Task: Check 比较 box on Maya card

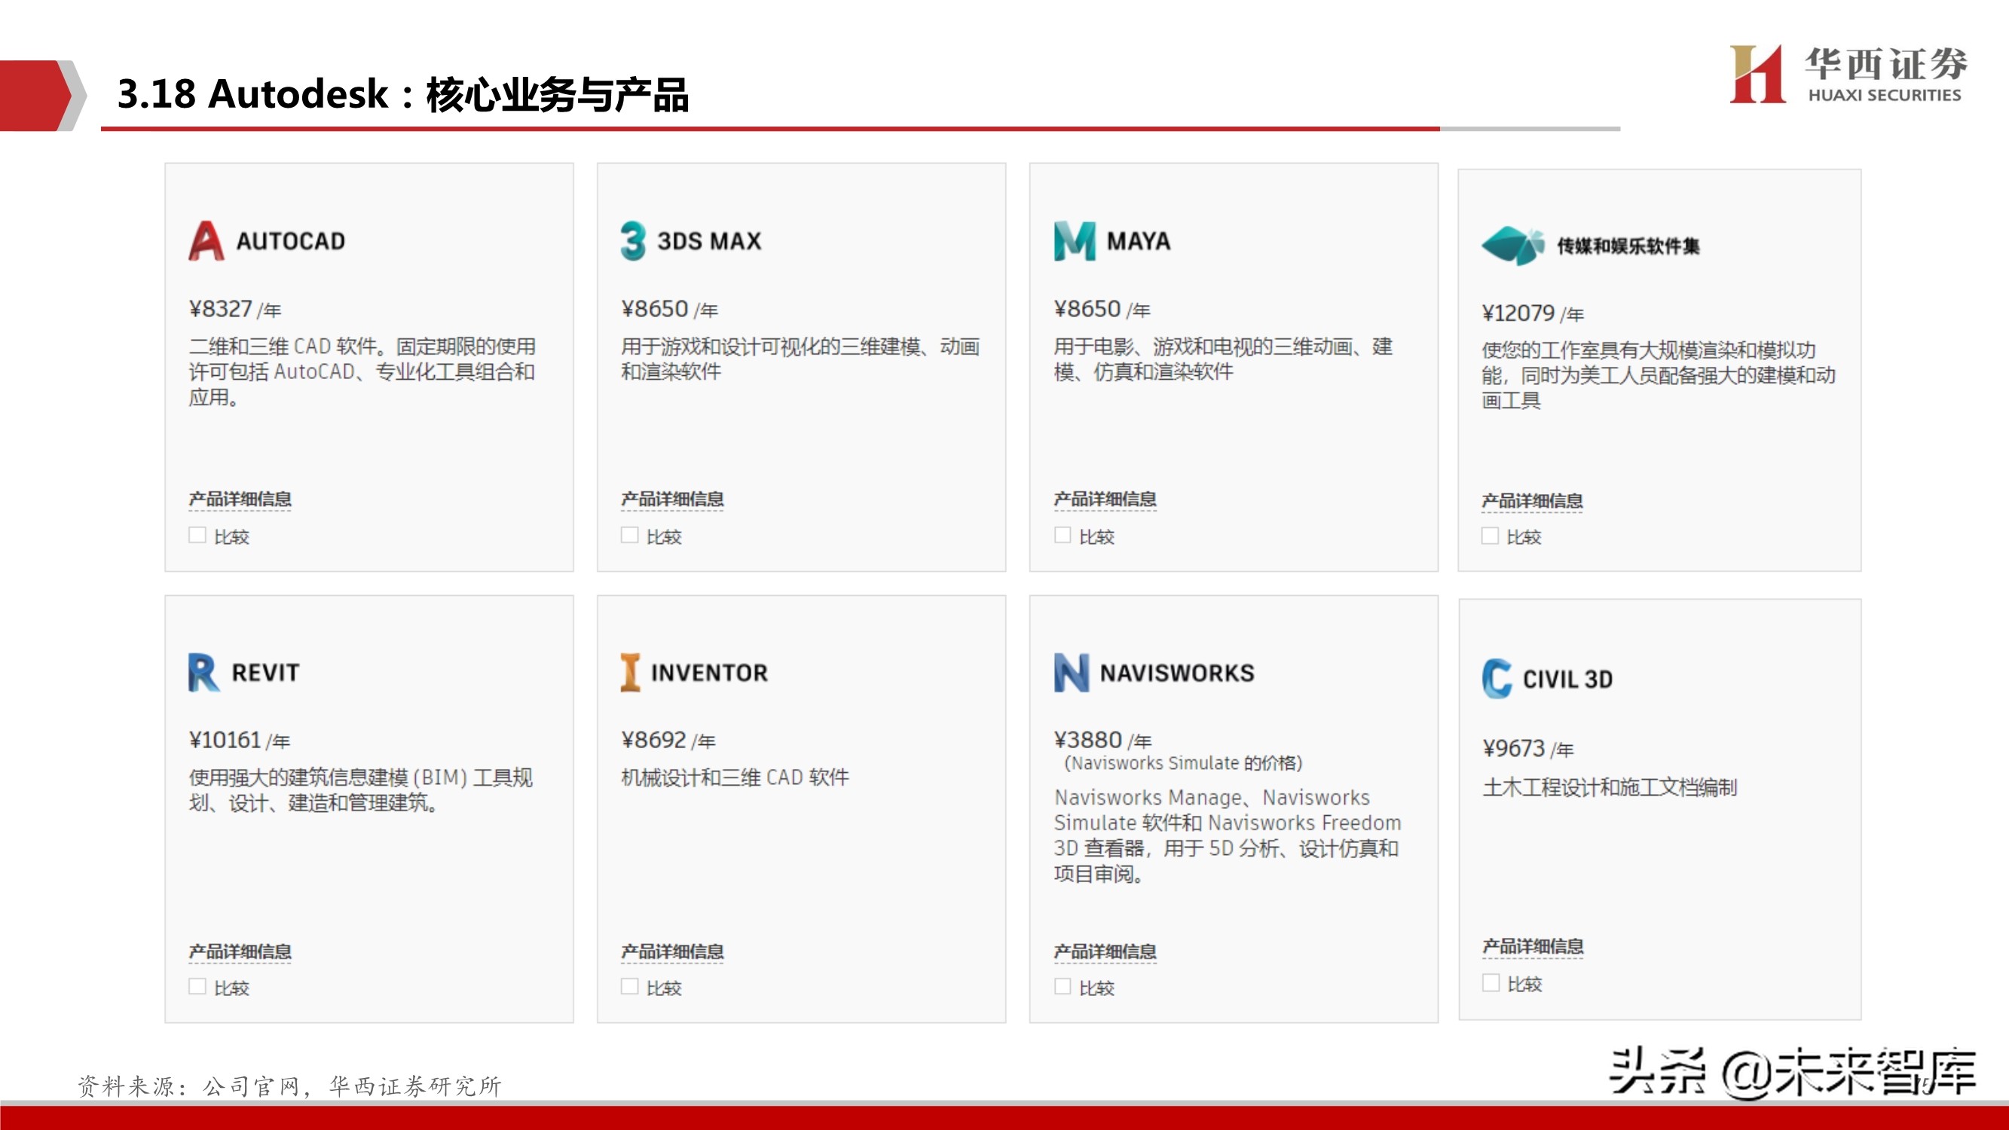Action: click(1063, 535)
